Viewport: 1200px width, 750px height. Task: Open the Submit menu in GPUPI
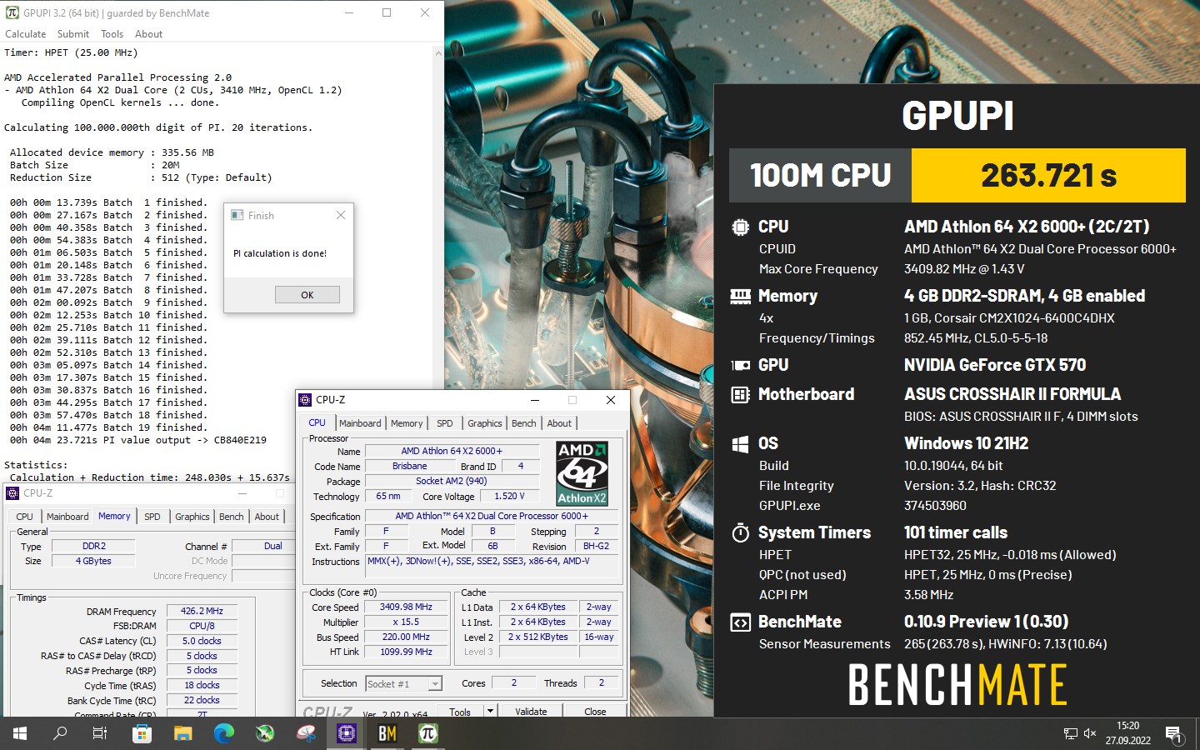[73, 34]
